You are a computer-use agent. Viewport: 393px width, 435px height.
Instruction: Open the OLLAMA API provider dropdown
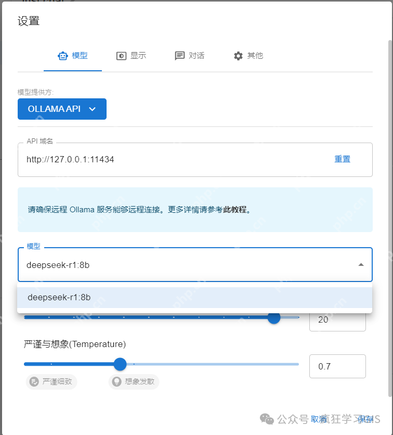click(x=62, y=109)
